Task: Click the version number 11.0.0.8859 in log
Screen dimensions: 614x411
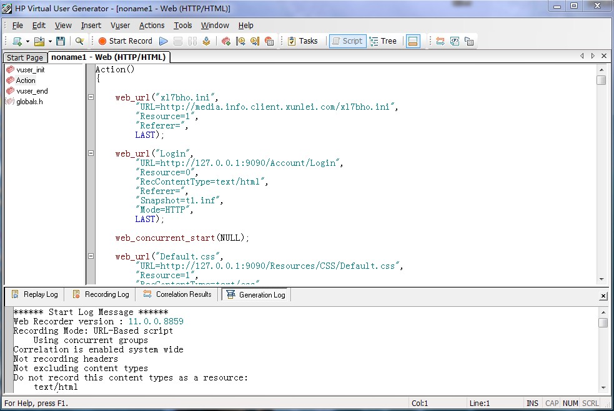Action: (x=156, y=321)
